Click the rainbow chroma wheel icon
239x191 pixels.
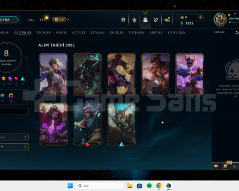coord(11,95)
